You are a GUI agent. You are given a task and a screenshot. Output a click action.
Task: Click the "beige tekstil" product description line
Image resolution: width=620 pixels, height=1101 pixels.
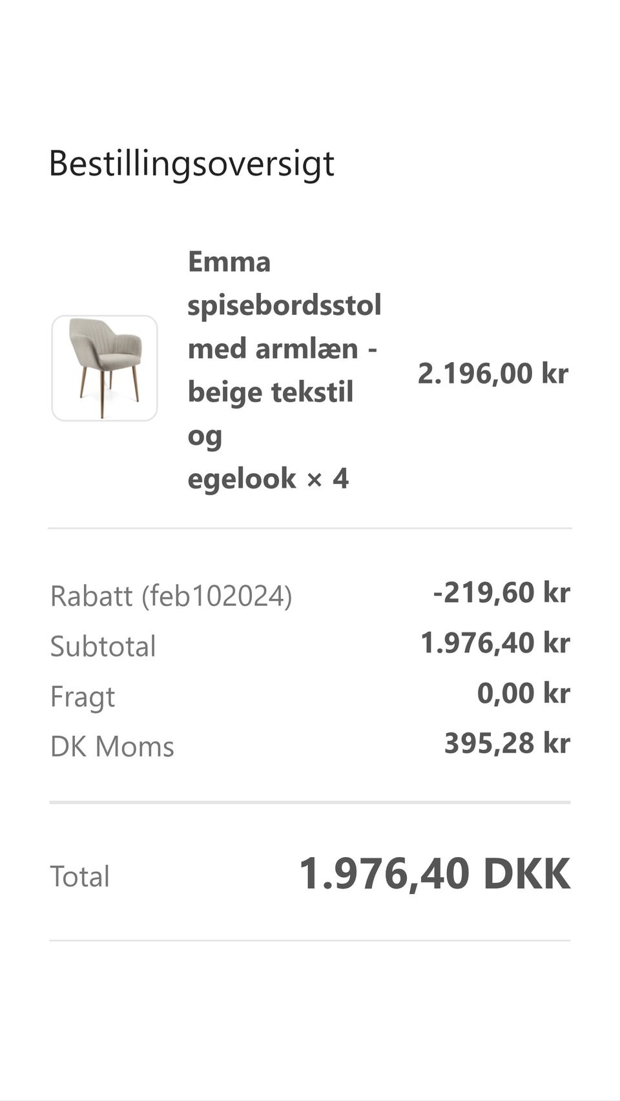click(271, 392)
